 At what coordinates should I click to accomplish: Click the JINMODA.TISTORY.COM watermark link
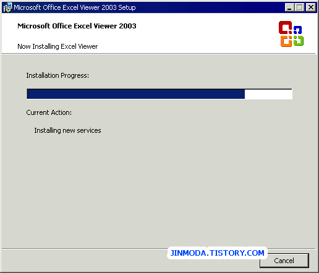coord(217,253)
